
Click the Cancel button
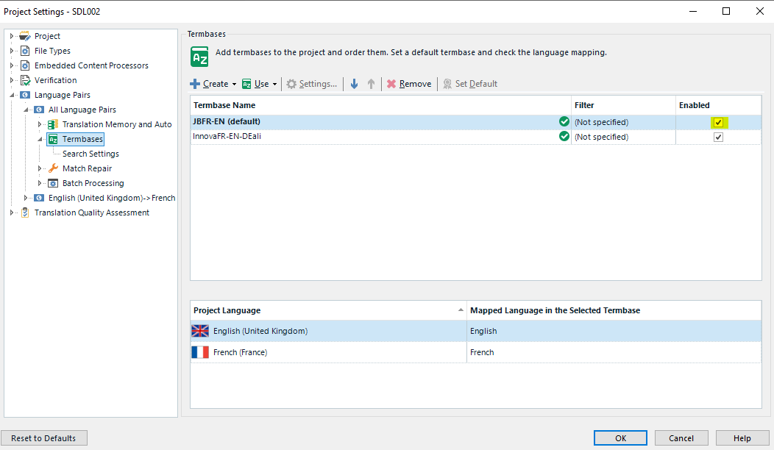681,438
